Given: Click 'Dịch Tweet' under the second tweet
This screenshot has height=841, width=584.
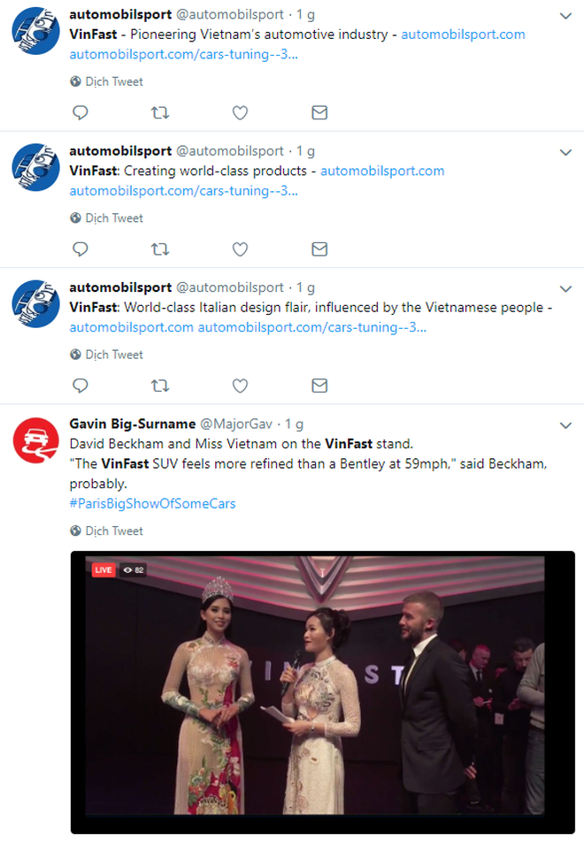Looking at the screenshot, I should (x=112, y=218).
